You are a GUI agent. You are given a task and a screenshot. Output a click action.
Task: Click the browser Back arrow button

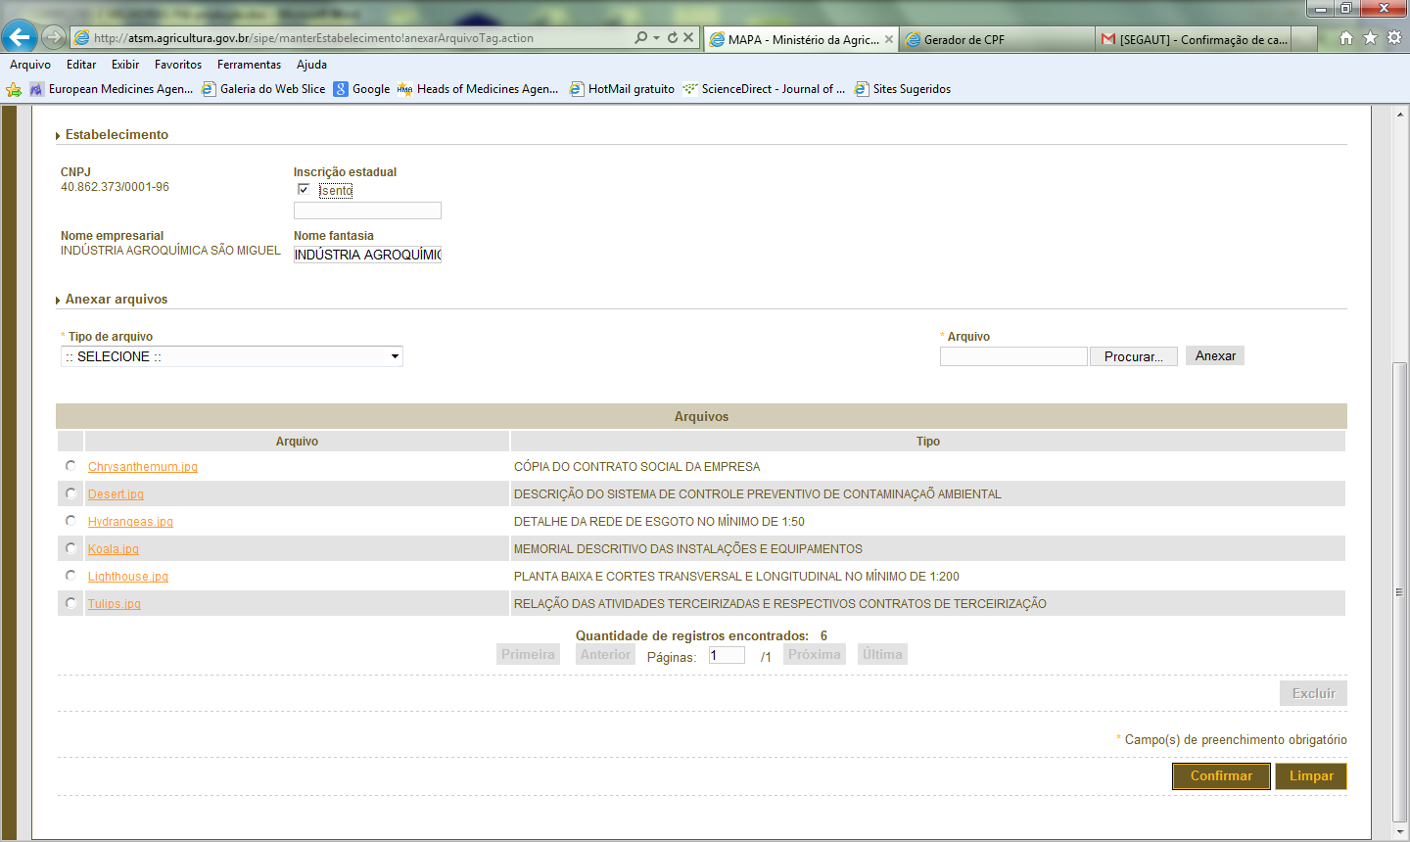[x=20, y=37]
